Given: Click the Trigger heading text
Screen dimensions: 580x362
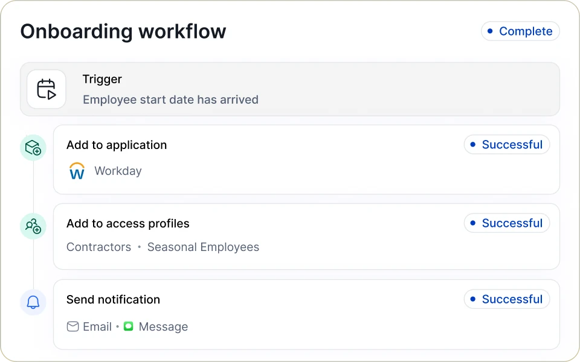Looking at the screenshot, I should click(x=102, y=79).
